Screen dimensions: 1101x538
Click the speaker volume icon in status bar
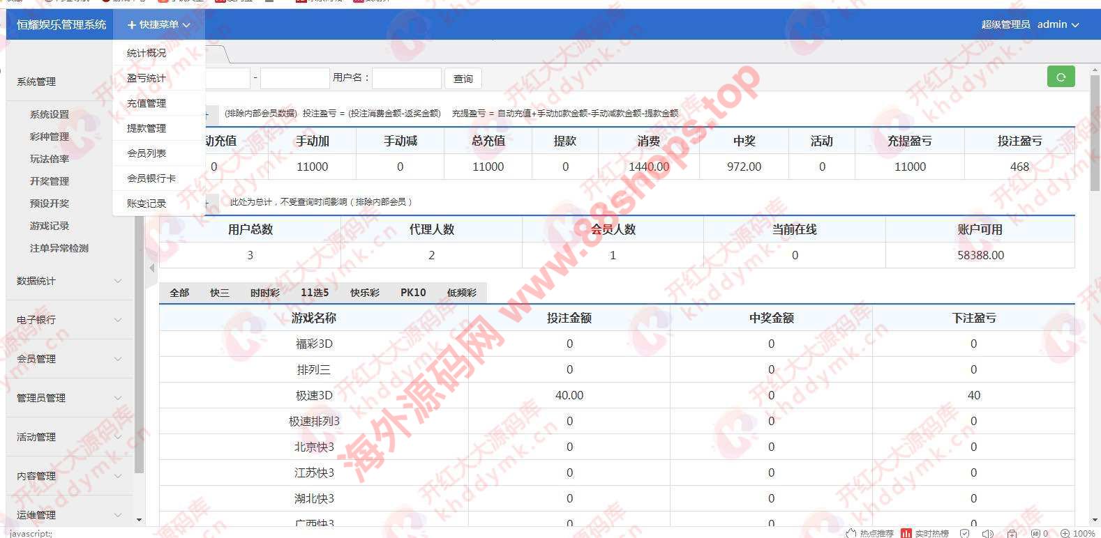coord(987,533)
